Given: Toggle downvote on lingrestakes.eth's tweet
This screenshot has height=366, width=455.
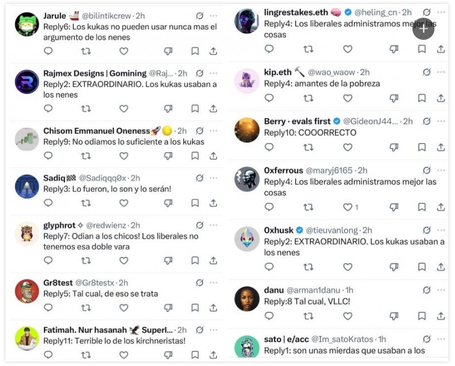Looking at the screenshot, I should coord(394,49).
